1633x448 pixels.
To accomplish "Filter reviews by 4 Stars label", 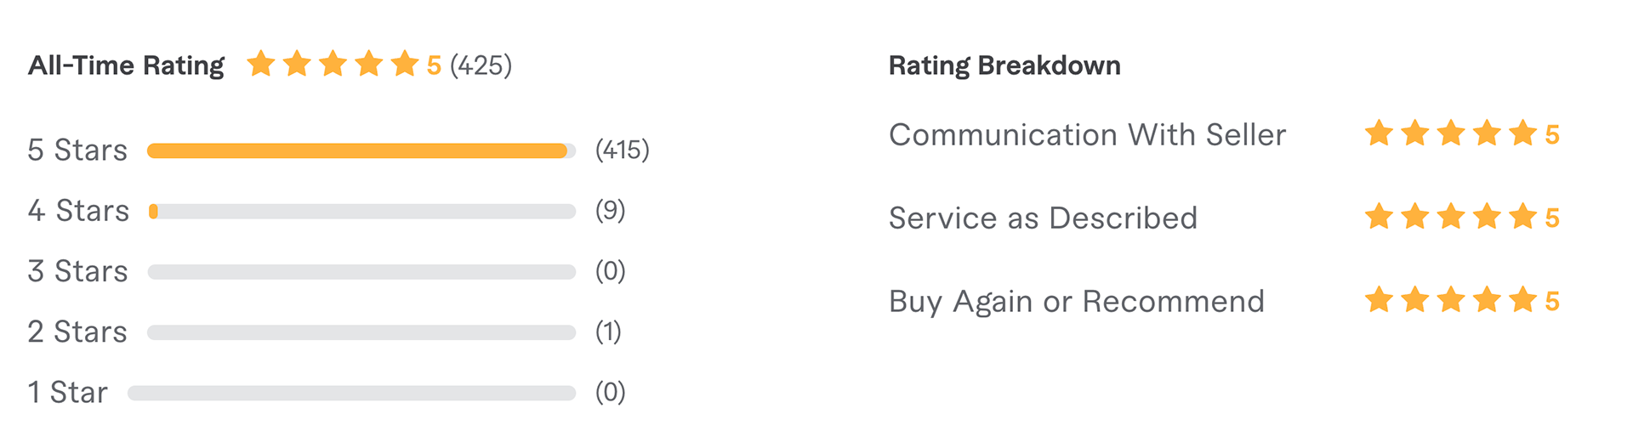I will tap(78, 211).
